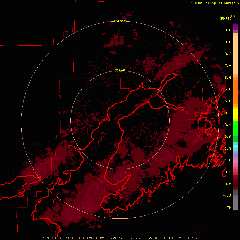The height and width of the screenshot is (240, 240).
Task: Click the bright green color bar segment
Action: [x=235, y=129]
